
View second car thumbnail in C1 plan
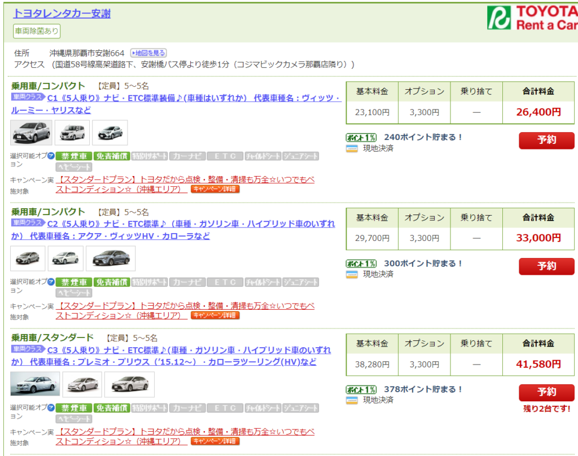72,132
